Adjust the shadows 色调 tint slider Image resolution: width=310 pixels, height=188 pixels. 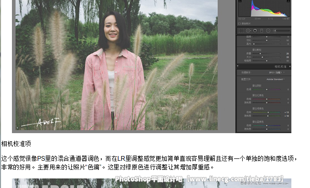[x=267, y=89]
